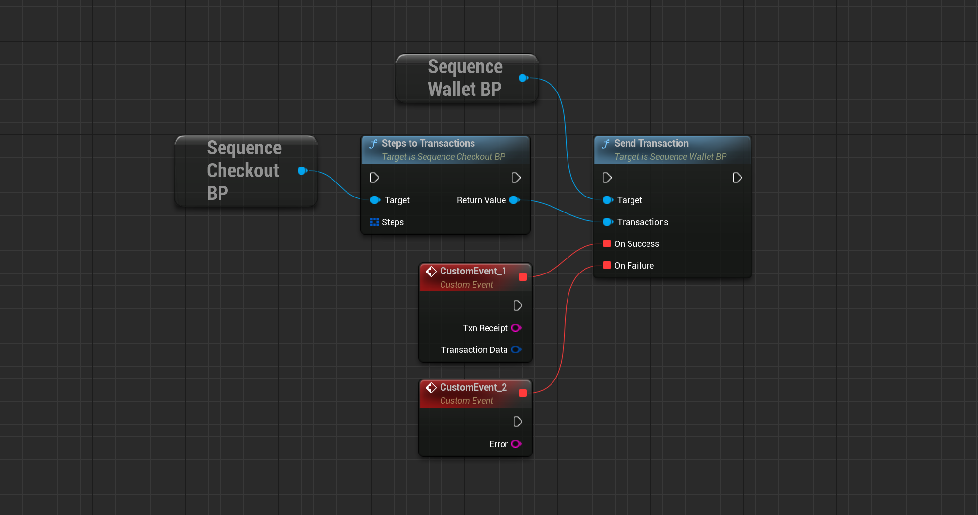Click the Transaction Data output pin

[517, 349]
